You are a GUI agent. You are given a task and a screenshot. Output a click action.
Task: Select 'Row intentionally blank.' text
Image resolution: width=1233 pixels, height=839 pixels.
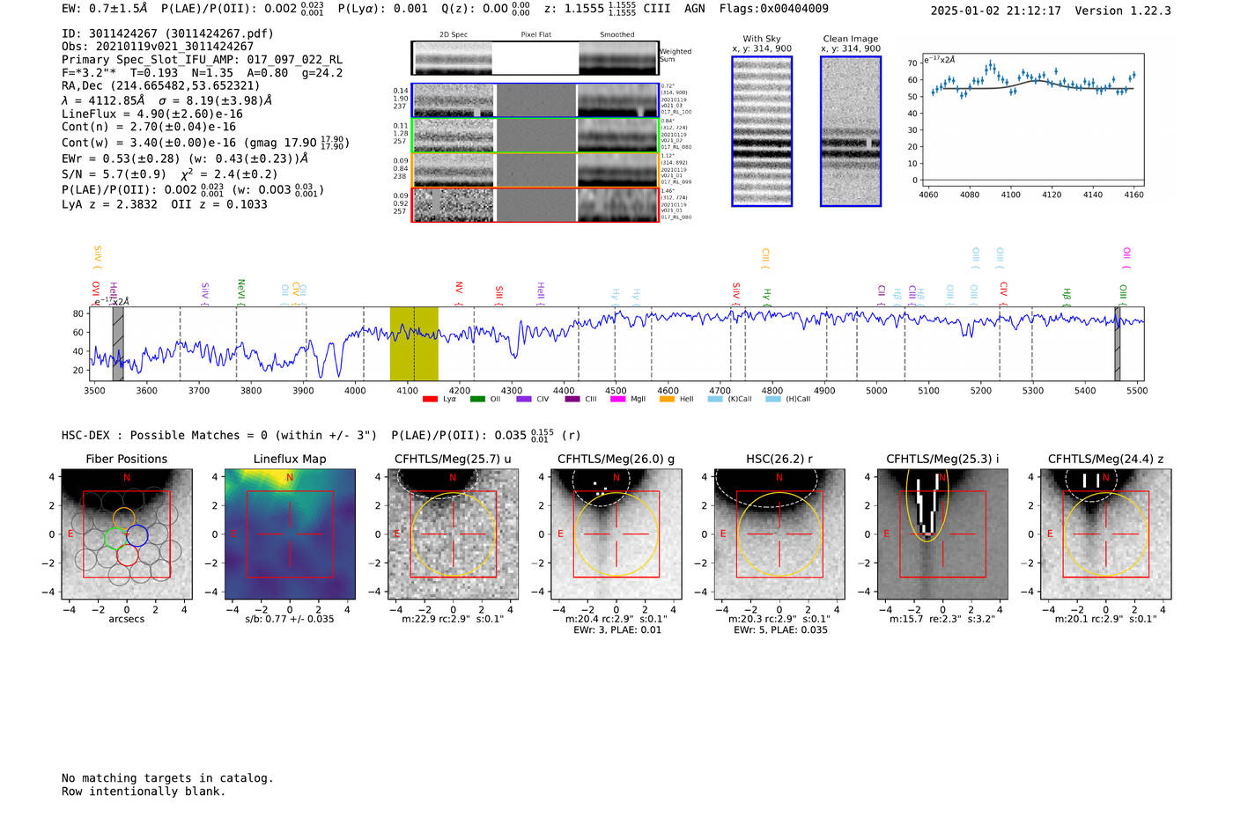coord(144,791)
